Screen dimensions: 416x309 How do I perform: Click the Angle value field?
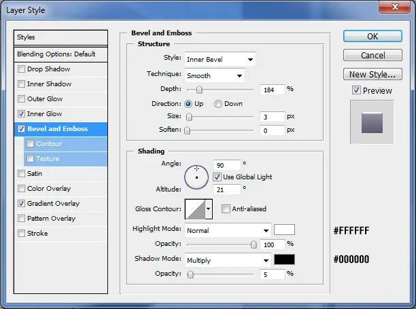pos(227,165)
